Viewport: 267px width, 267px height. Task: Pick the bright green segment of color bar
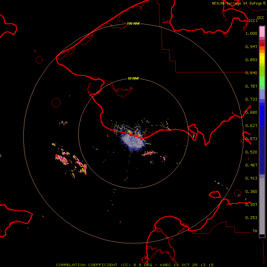coord(262,81)
